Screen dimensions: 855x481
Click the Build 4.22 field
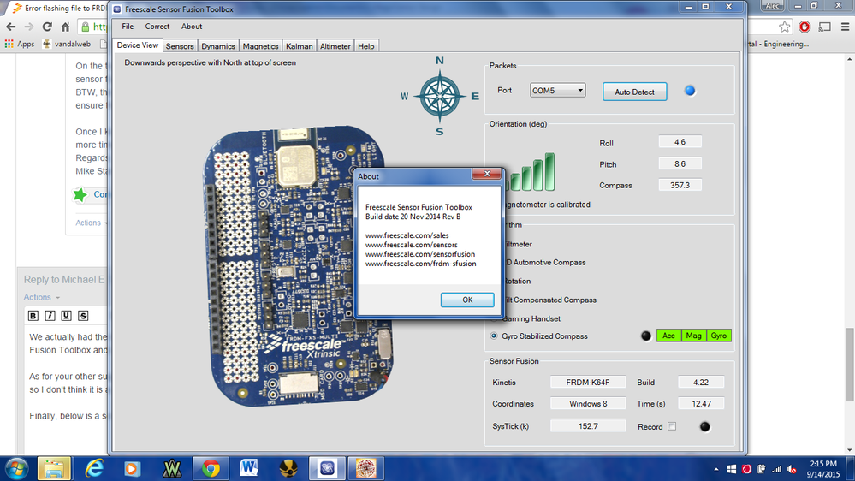click(701, 383)
